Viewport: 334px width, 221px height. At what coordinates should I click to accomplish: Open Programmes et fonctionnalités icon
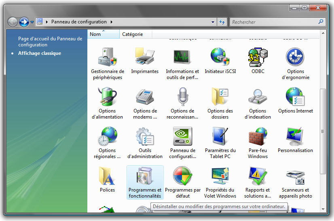coord(145,176)
